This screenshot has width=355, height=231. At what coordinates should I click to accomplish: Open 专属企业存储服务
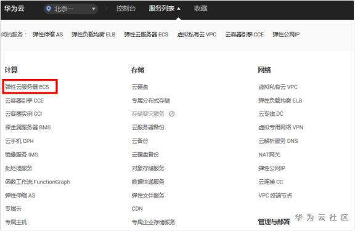click(153, 222)
